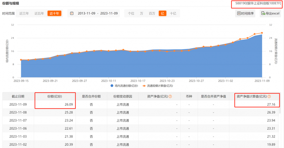This screenshot has height=148, width=284.
Task: Select the 2023-11-02 date cell
Action: point(18,144)
